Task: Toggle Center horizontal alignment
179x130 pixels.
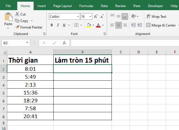Action: click(119, 25)
